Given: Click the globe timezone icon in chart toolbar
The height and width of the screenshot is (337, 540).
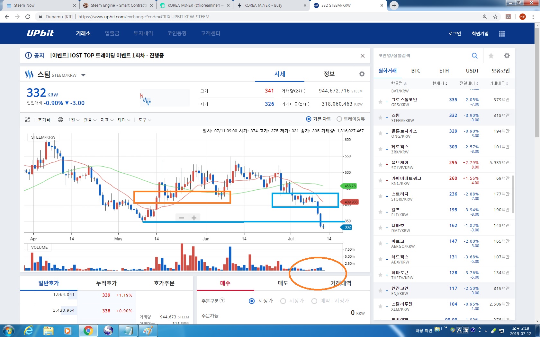Looking at the screenshot, I should pyautogui.click(x=60, y=120).
